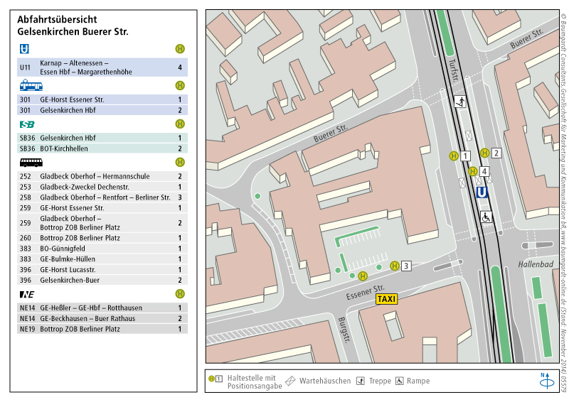
Task: Click the Rampe wheelchair symbol in the legend
Action: pos(400,381)
